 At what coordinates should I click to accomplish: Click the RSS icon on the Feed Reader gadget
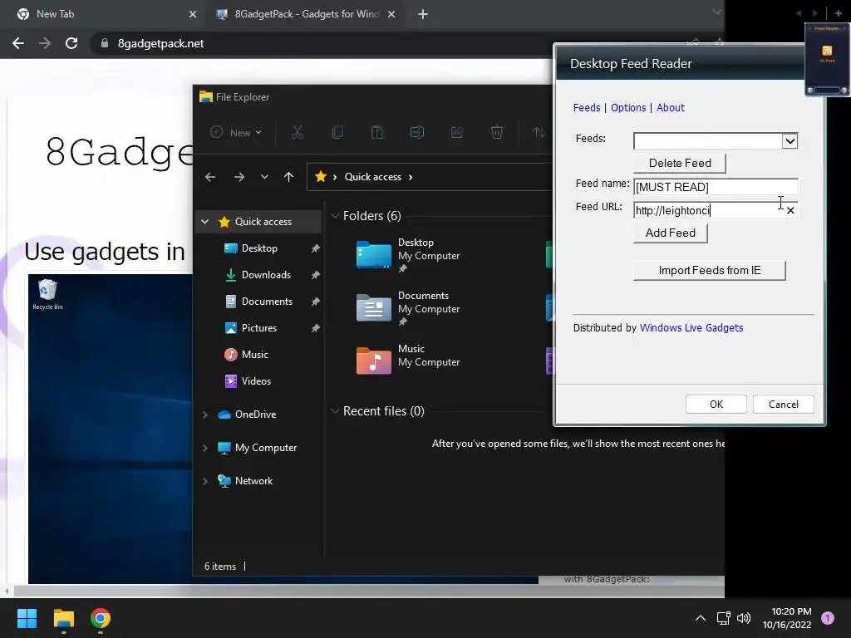pos(827,51)
